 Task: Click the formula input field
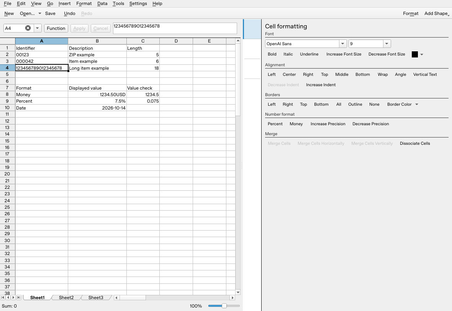pyautogui.click(x=175, y=28)
